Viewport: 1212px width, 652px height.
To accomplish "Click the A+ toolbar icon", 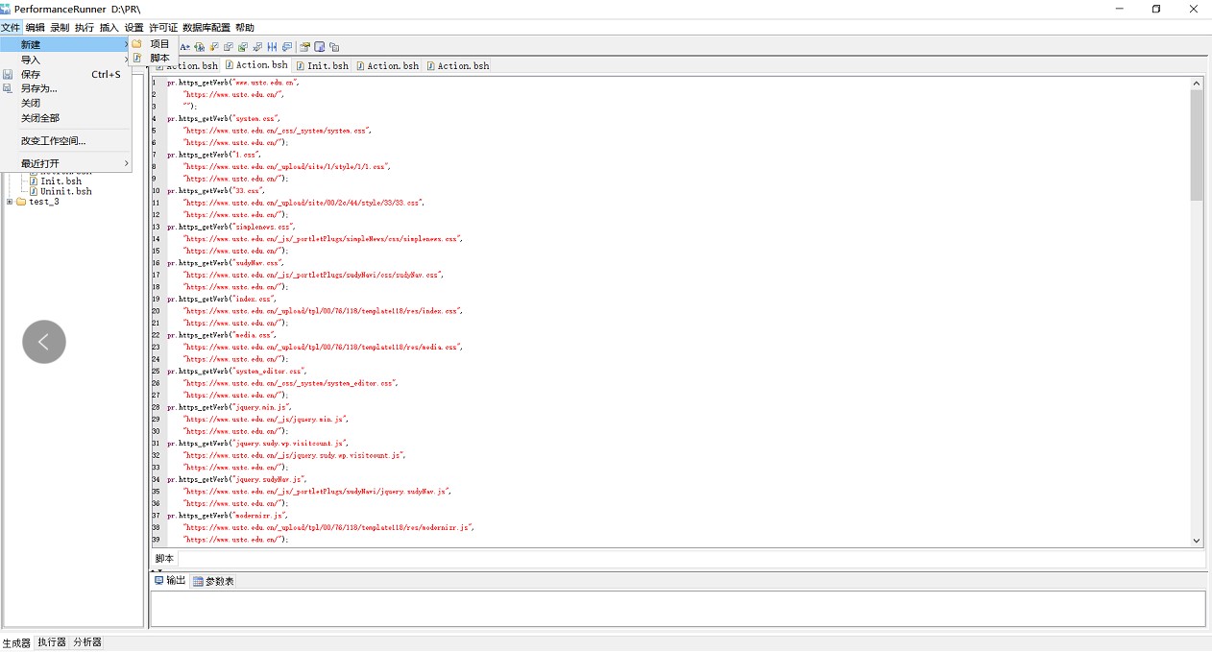I will [185, 46].
